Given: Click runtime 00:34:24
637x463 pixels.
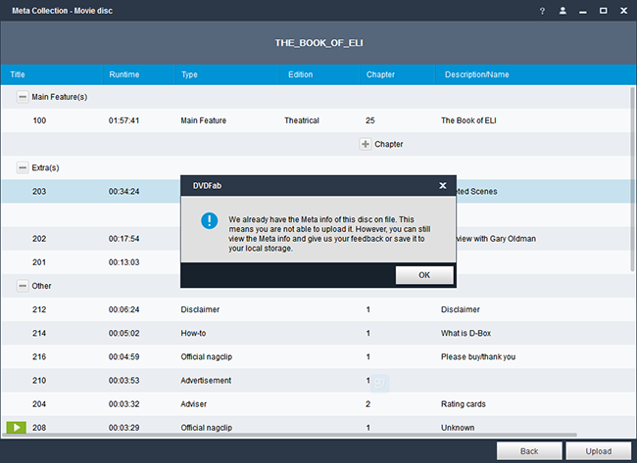Looking at the screenshot, I should (123, 192).
